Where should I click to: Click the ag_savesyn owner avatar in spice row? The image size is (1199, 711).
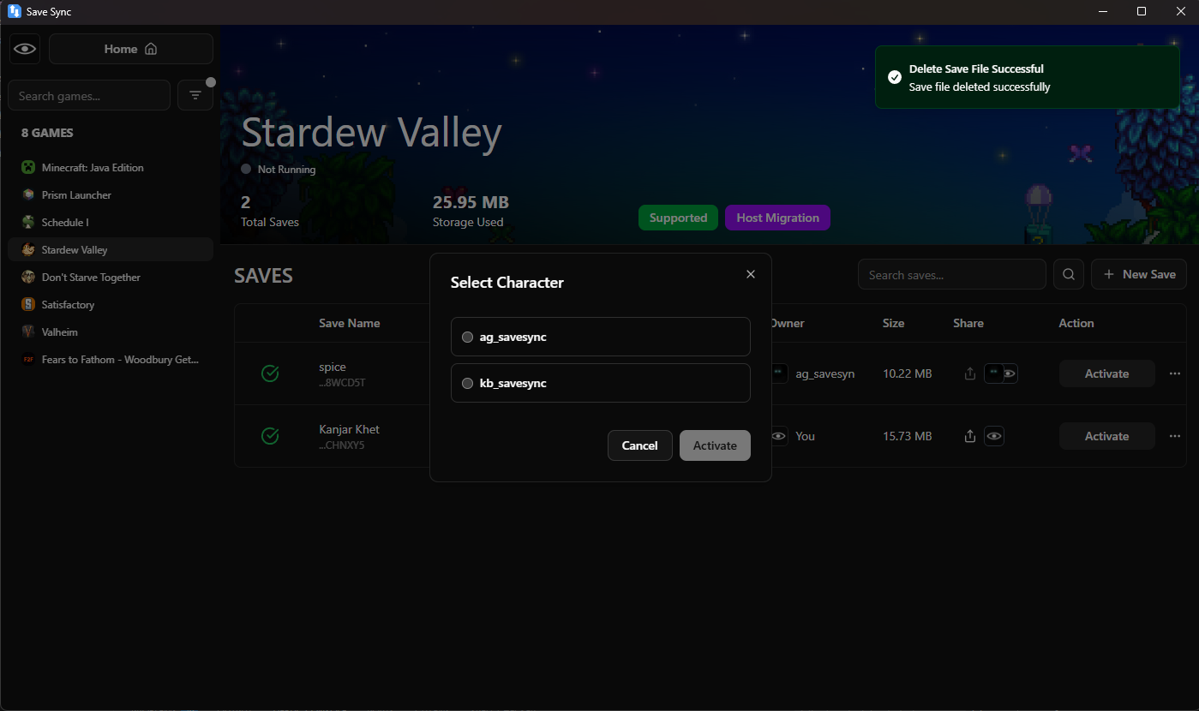pos(779,373)
